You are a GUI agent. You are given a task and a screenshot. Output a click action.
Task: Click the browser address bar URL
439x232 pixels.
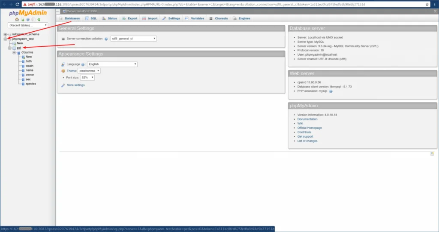(x=196, y=4)
